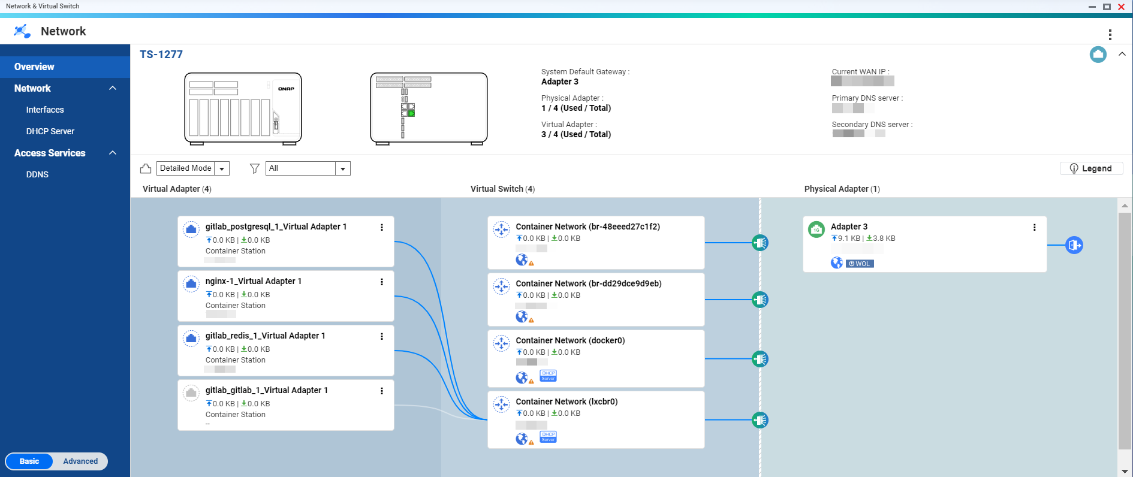Click the Virtual Adapter (4) column header
Image resolution: width=1133 pixels, height=477 pixels.
[177, 189]
